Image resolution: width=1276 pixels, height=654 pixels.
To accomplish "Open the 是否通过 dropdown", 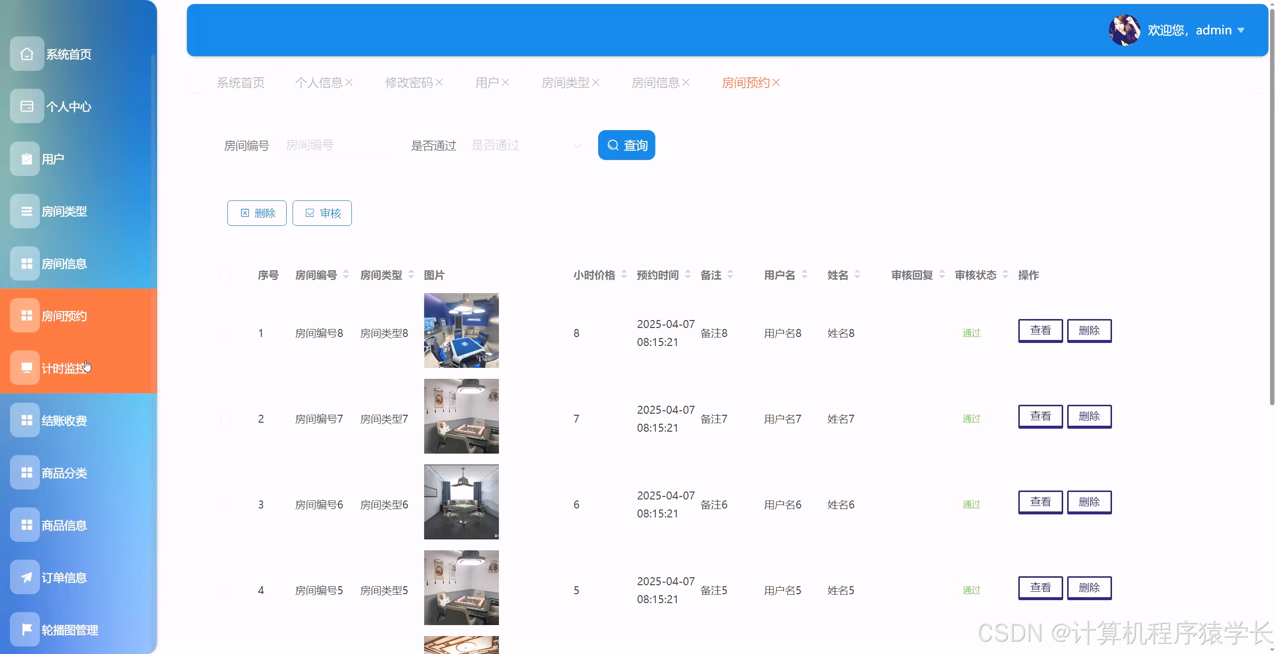I will [526, 145].
